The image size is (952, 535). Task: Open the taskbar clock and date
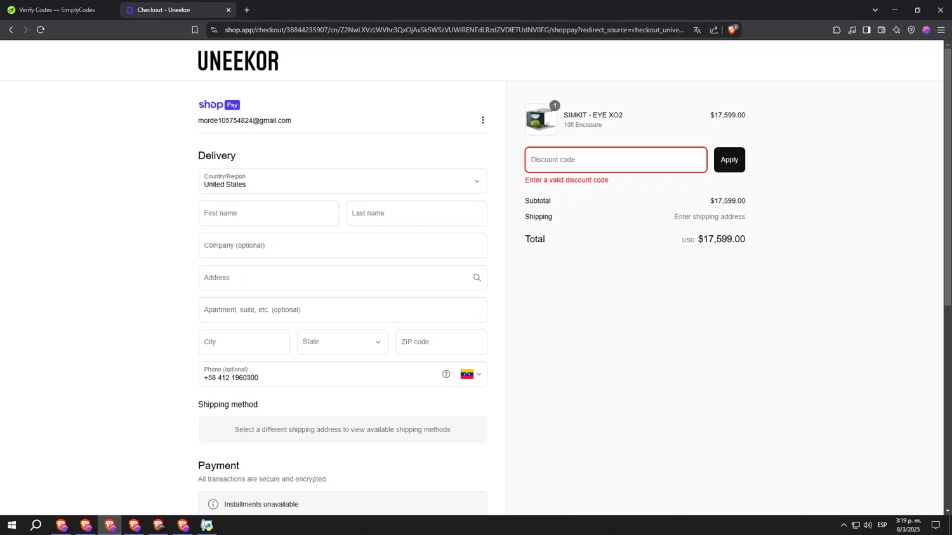click(x=908, y=525)
